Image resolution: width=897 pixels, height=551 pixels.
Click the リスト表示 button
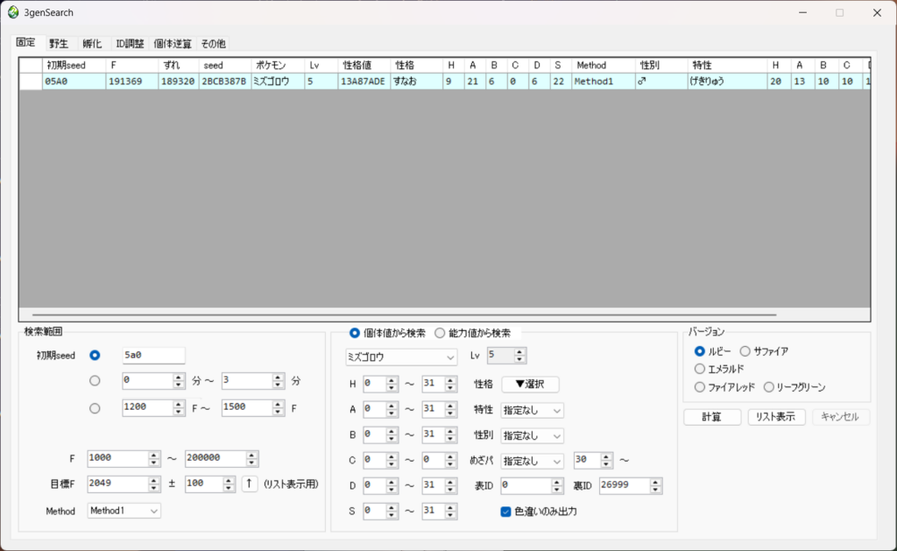coord(776,416)
